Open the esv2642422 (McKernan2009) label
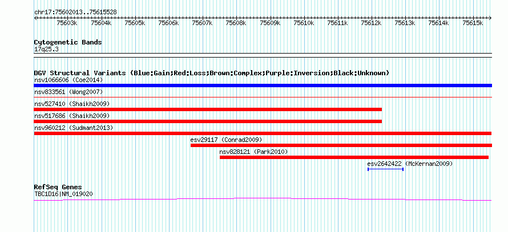 (410, 164)
